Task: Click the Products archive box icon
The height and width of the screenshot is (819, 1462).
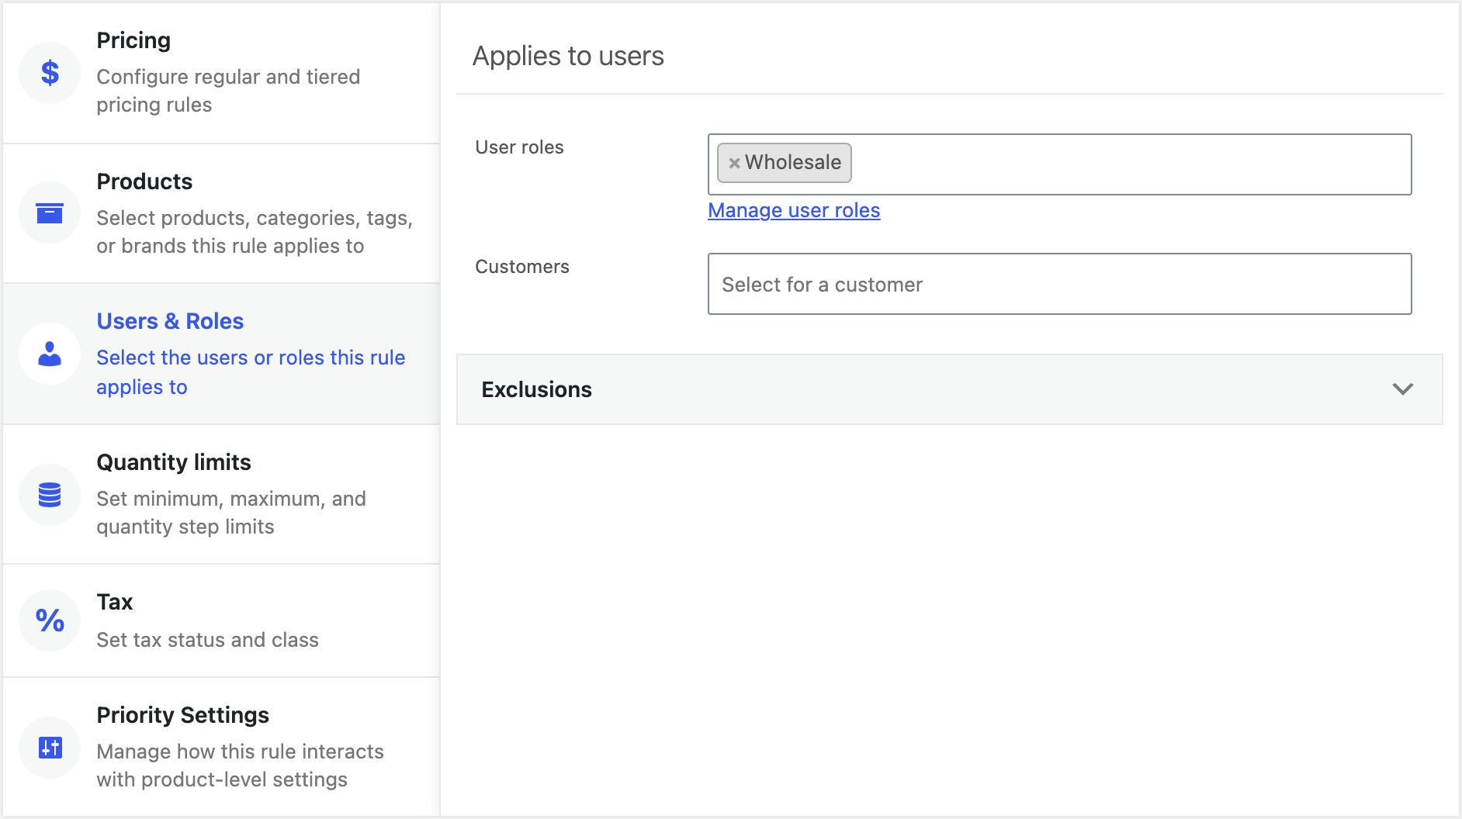Action: (50, 213)
